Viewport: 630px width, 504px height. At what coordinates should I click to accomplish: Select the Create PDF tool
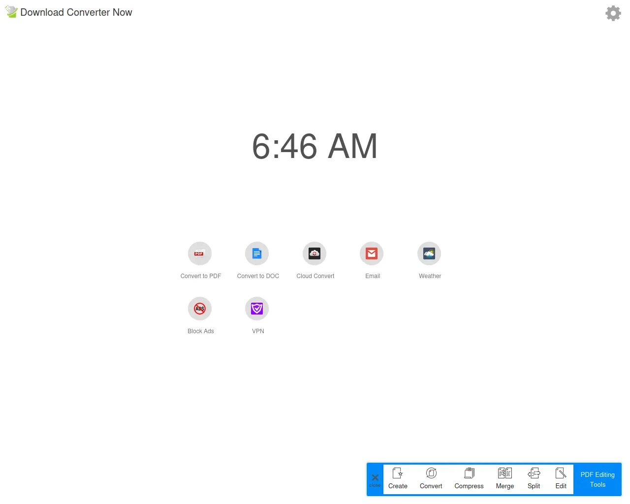(398, 479)
